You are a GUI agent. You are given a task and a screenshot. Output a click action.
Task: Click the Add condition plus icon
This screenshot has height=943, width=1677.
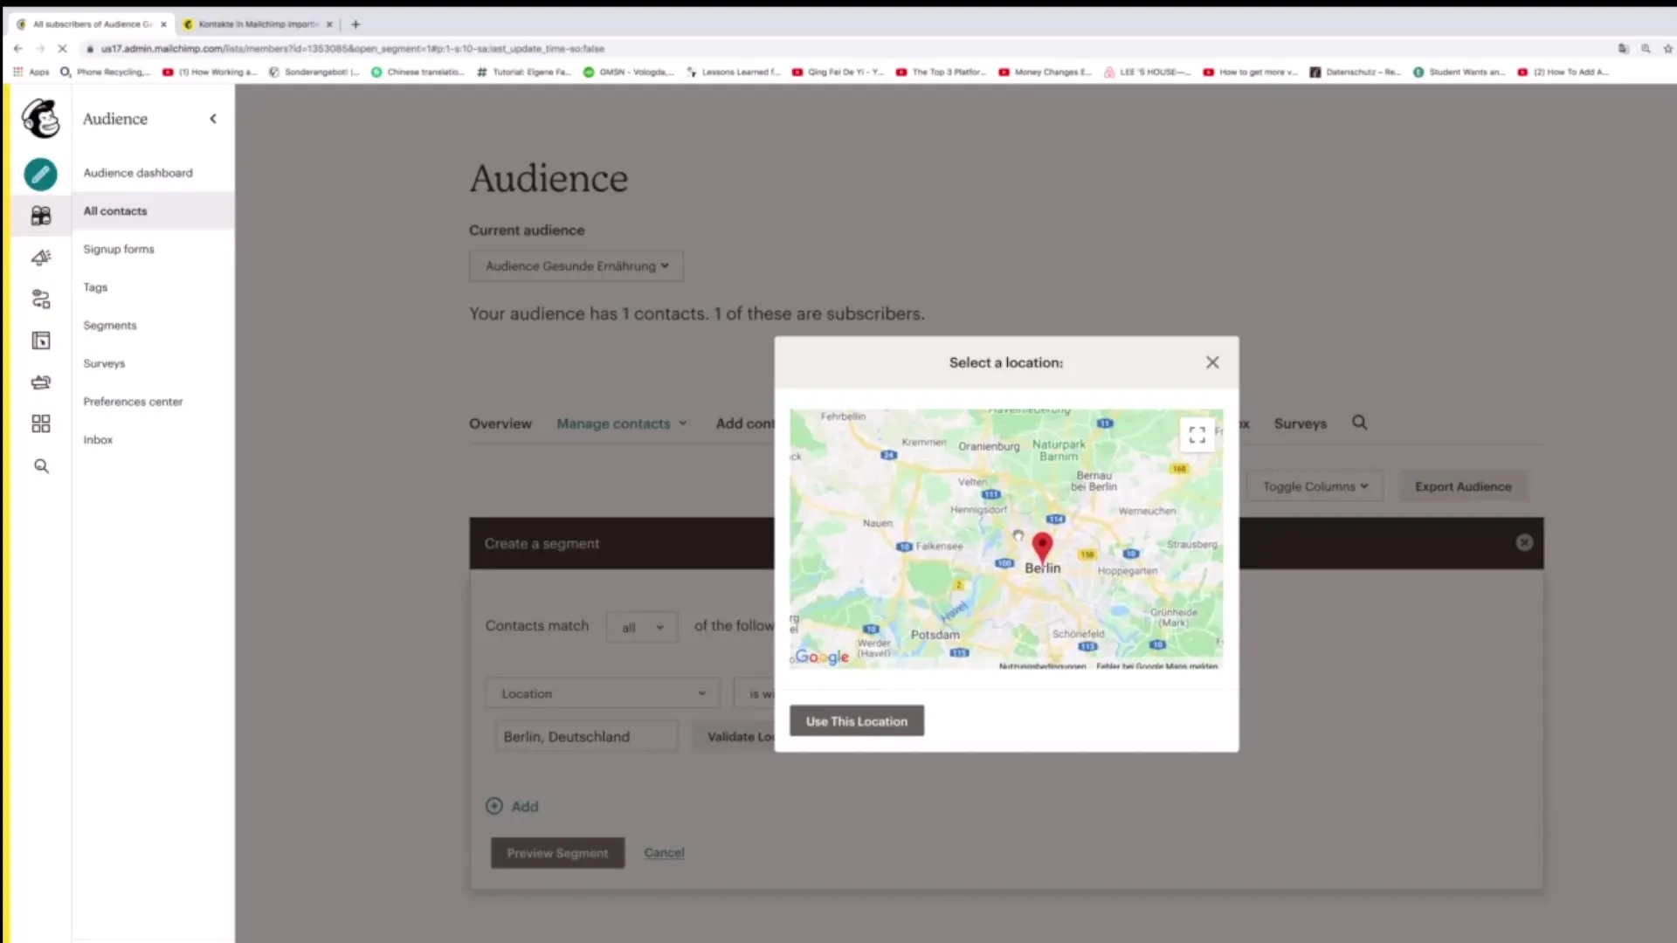coord(494,806)
